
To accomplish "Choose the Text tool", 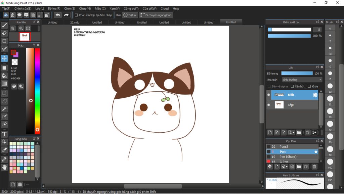I will point(4,134).
